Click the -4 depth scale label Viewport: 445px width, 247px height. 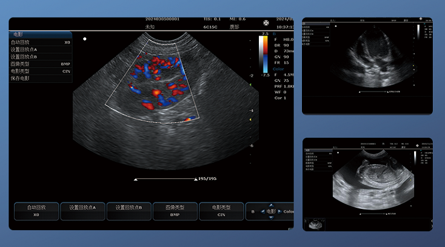click(x=251, y=111)
